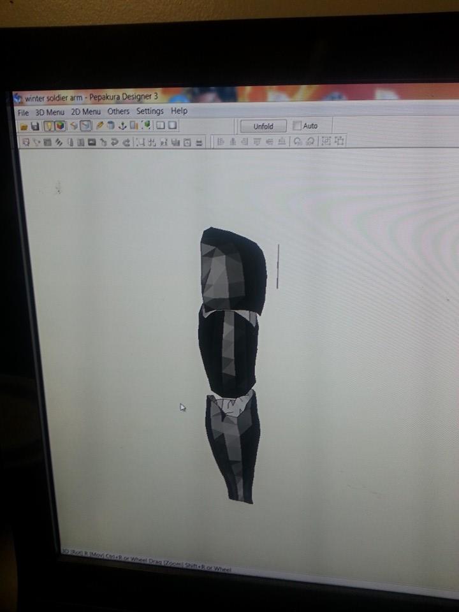The height and width of the screenshot is (612, 459).
Task: Click the Unfold button
Action: point(263,126)
